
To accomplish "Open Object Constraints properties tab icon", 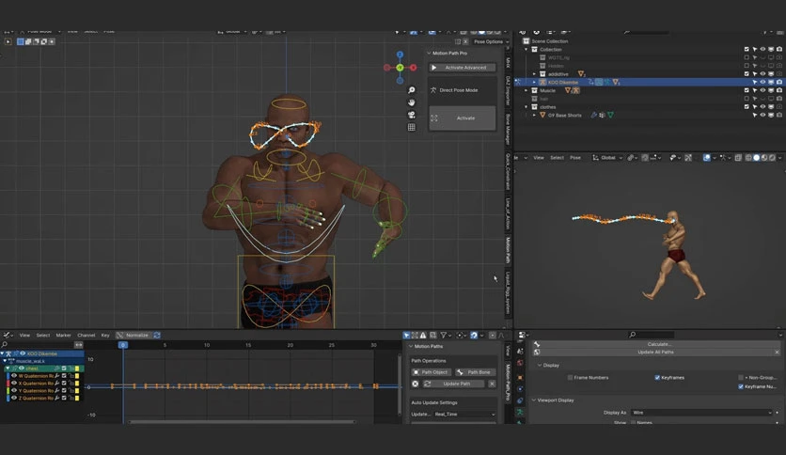I will tap(520, 400).
